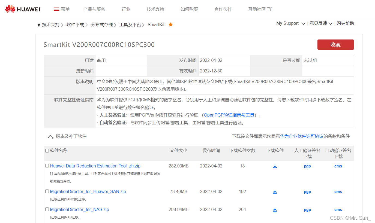Open 网站帮助 link
The height and width of the screenshot is (223, 375).
[x=345, y=23]
